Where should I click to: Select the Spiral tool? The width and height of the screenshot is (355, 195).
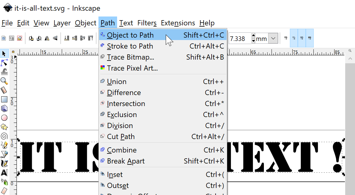coord(4,136)
